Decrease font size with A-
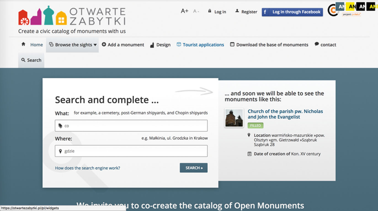This screenshot has height=211, width=378. tap(196, 11)
